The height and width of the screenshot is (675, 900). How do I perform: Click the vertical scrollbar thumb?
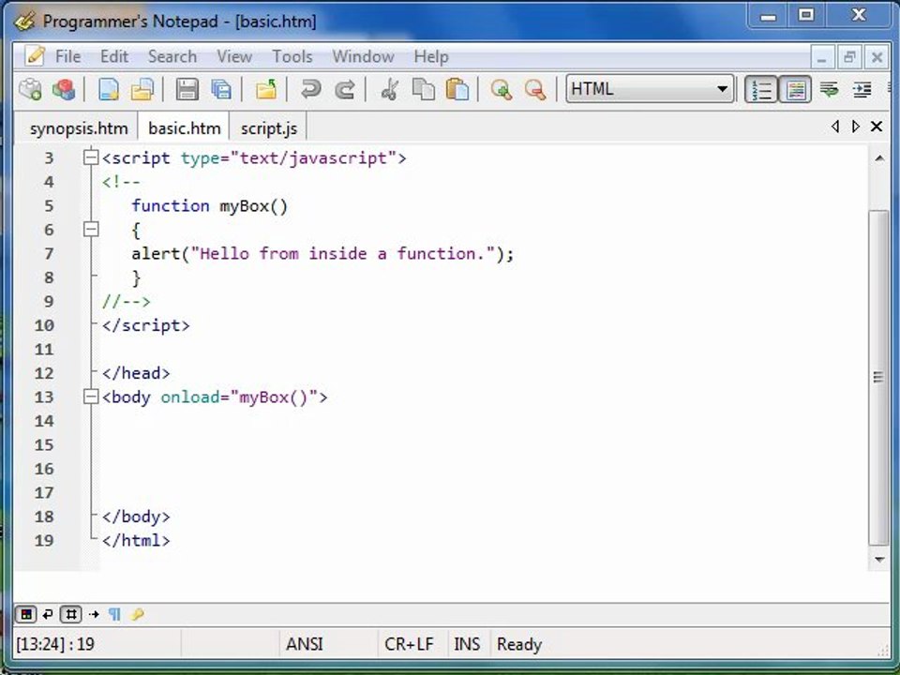[878, 377]
